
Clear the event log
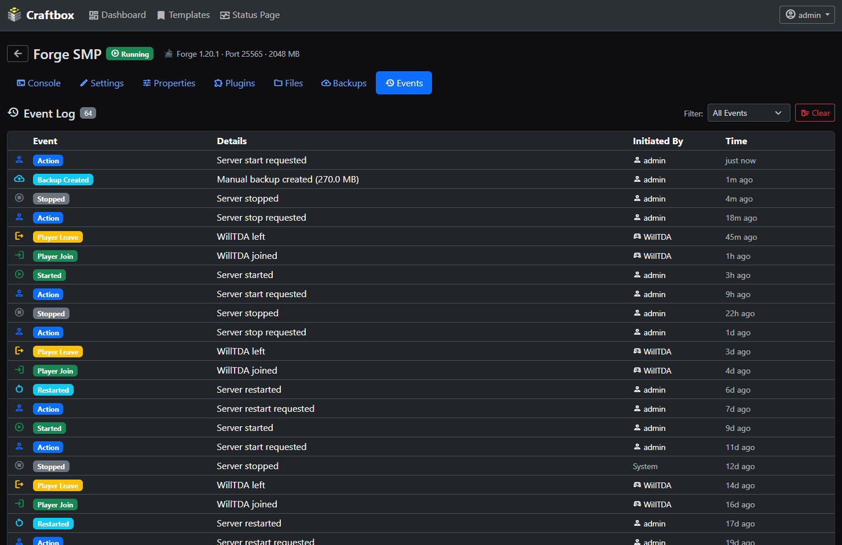tap(815, 113)
